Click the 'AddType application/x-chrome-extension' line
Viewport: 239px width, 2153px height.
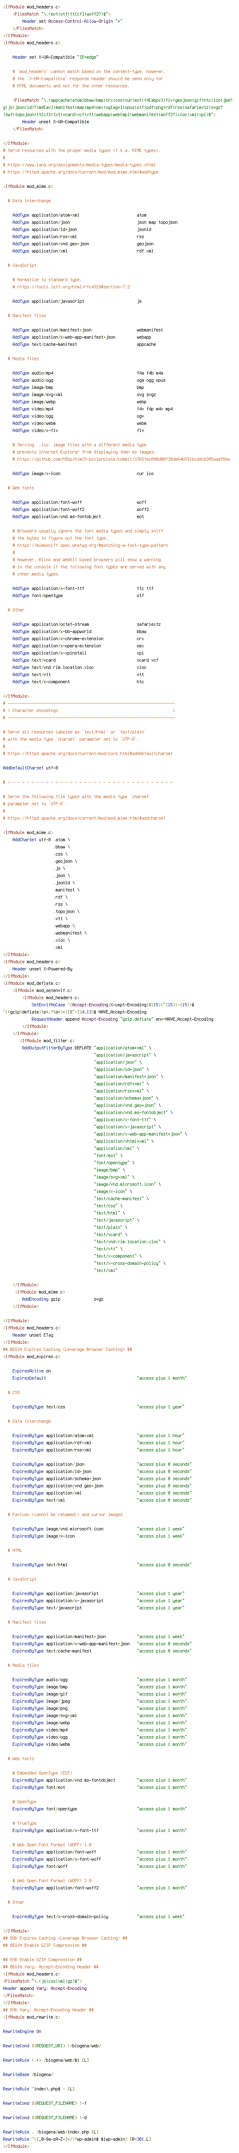point(78,638)
